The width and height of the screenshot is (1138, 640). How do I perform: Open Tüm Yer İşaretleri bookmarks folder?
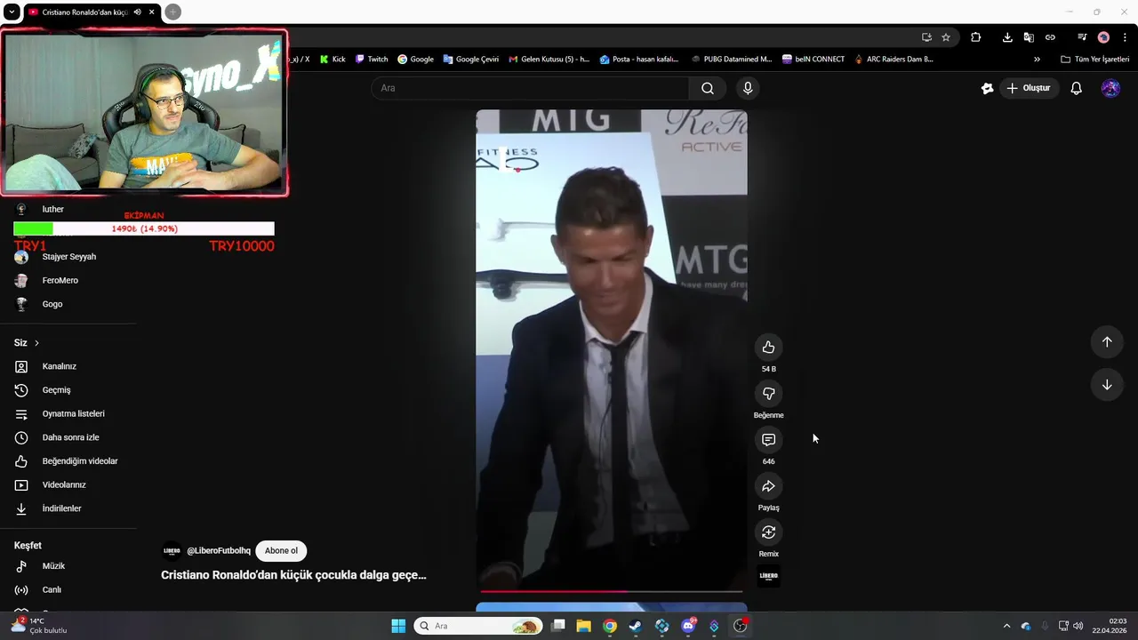[x=1095, y=60]
